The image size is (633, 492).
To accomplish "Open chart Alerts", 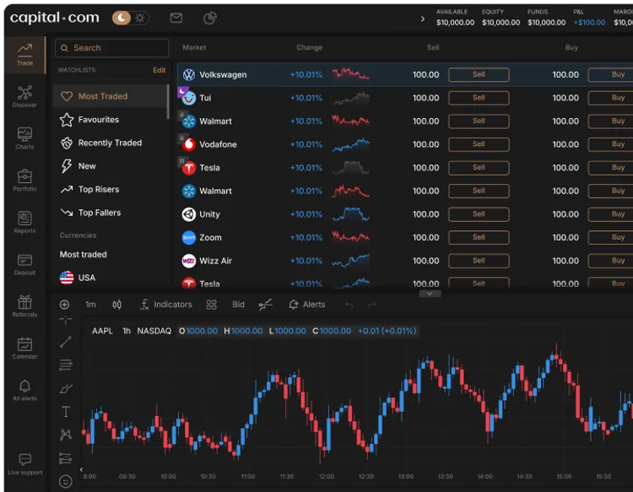I will pyautogui.click(x=307, y=305).
